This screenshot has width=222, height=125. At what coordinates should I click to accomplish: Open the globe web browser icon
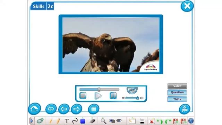click(191, 121)
